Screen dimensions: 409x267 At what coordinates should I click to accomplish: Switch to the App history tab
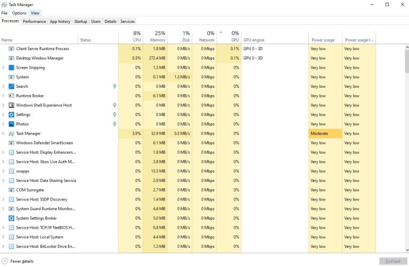60,21
